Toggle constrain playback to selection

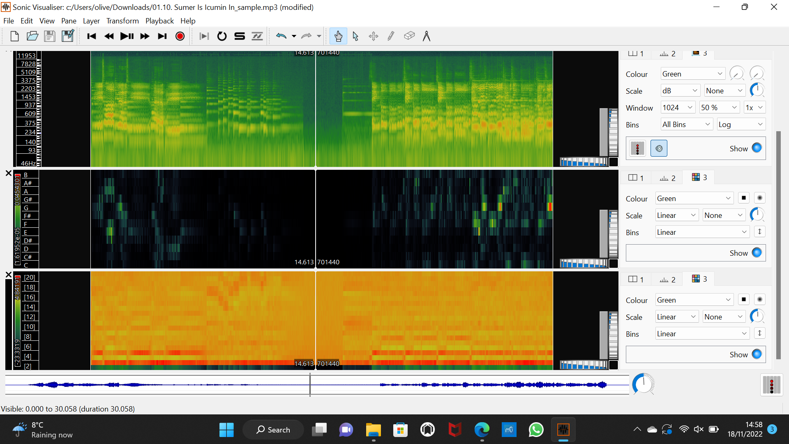coord(204,36)
